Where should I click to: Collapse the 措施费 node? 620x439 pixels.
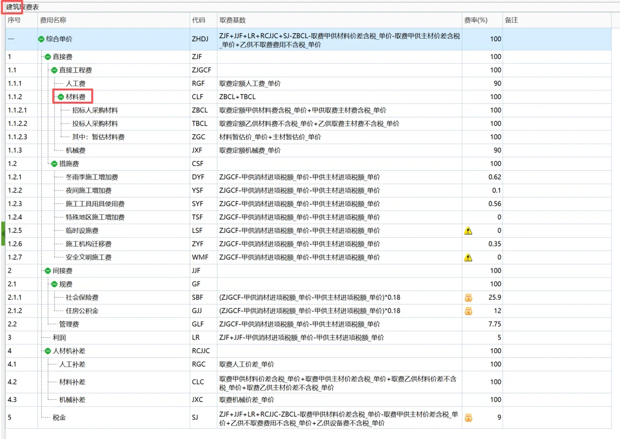(x=54, y=164)
